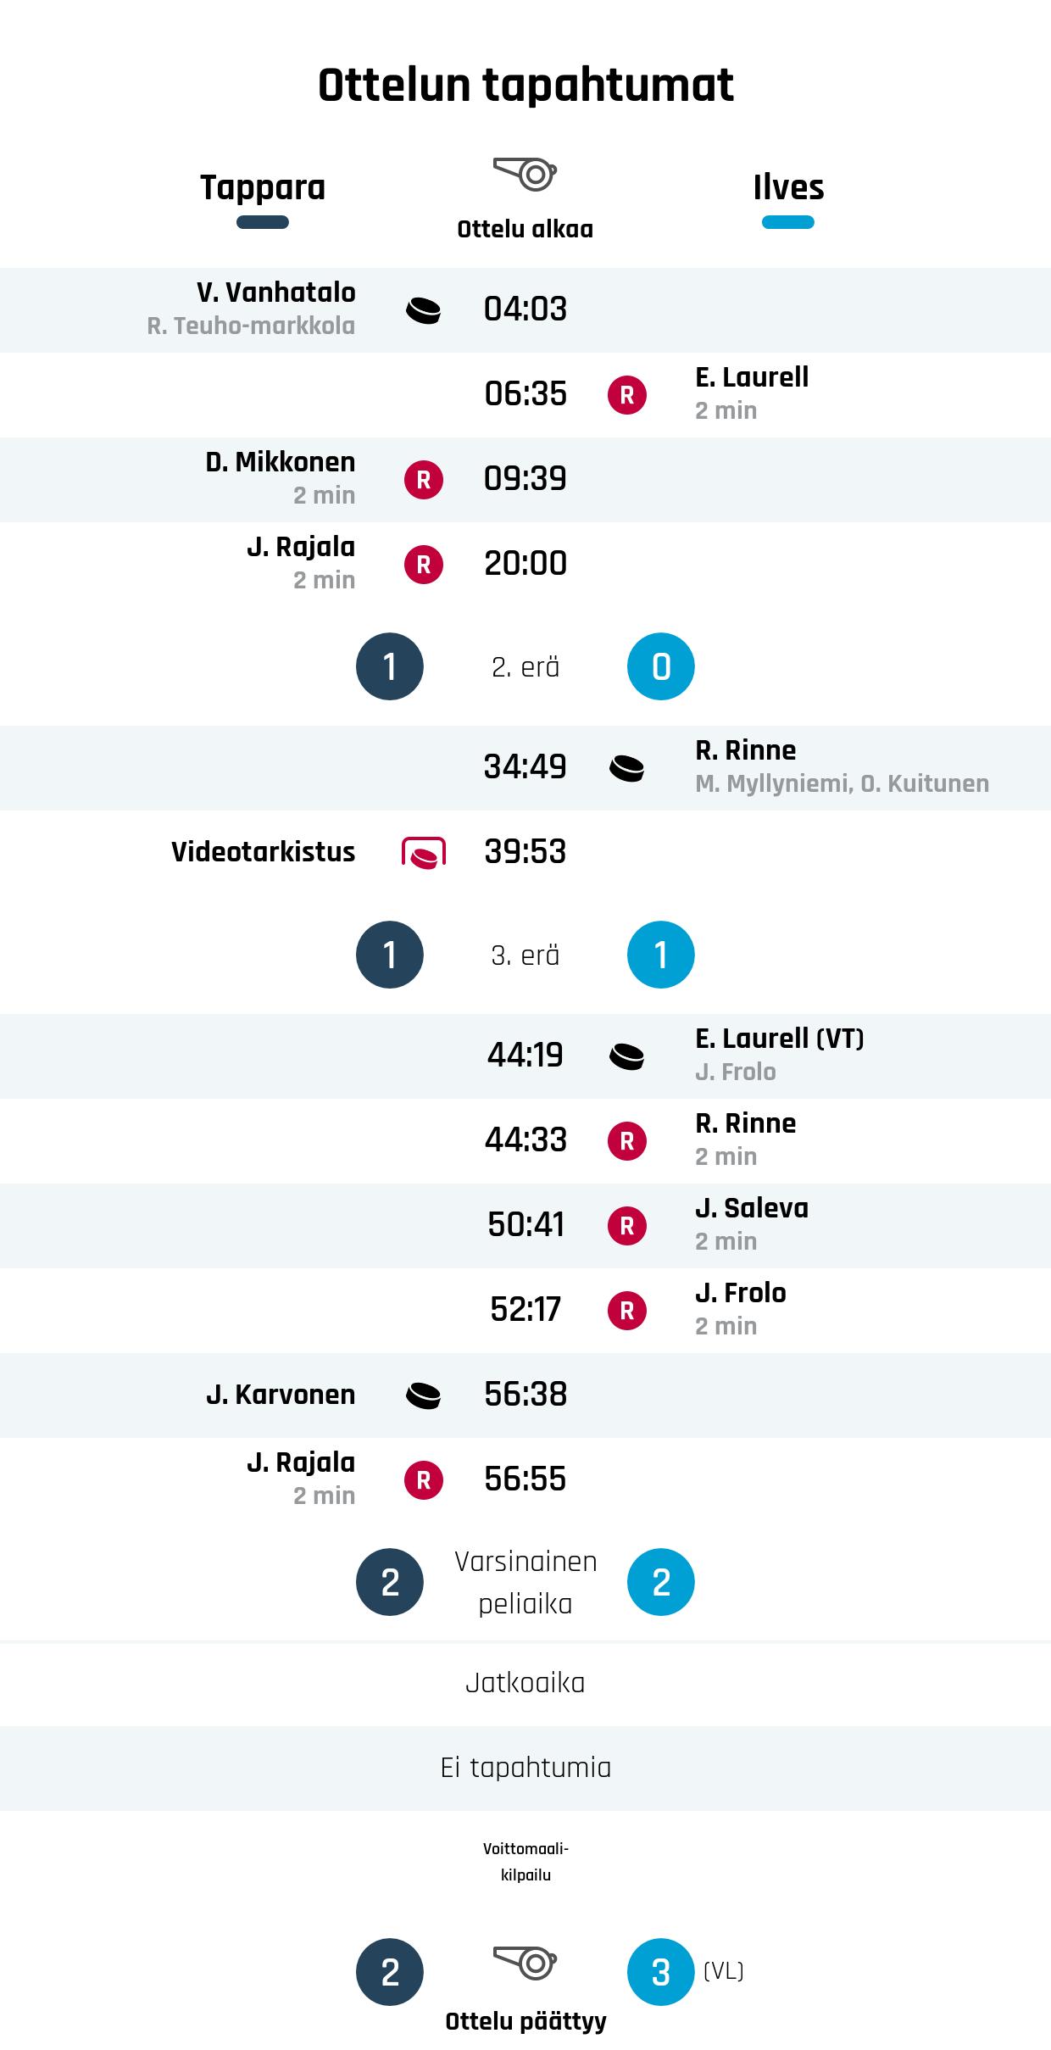Click the whistle icon above Ottelu alkaa
The width and height of the screenshot is (1051, 2050).
point(525,174)
